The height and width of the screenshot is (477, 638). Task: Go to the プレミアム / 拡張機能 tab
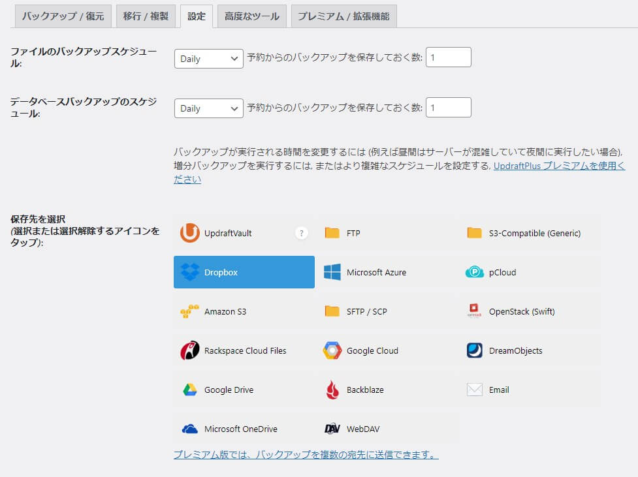(343, 16)
